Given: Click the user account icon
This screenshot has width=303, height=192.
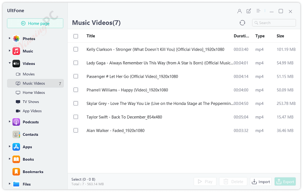Looking at the screenshot, I should tap(239, 11).
